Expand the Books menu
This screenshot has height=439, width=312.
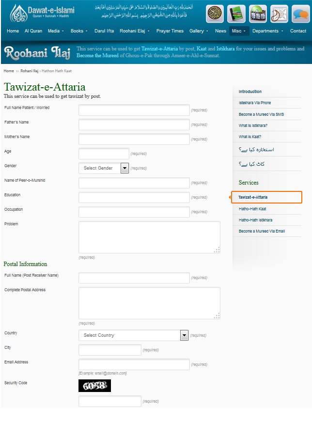click(x=79, y=31)
